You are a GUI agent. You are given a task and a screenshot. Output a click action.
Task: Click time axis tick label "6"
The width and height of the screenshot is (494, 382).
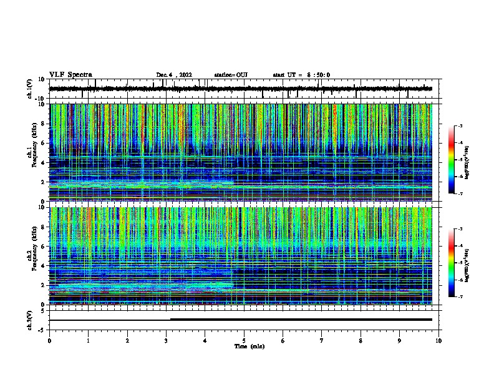click(283, 341)
